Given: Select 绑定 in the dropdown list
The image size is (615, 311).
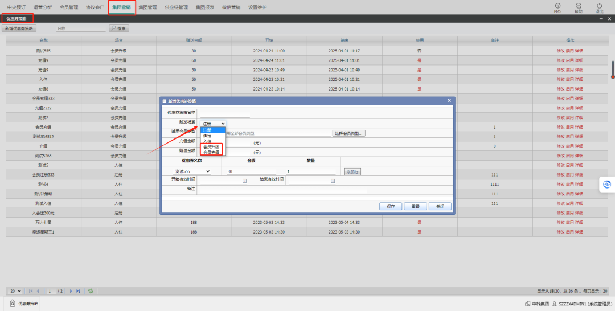Looking at the screenshot, I should coord(214,136).
